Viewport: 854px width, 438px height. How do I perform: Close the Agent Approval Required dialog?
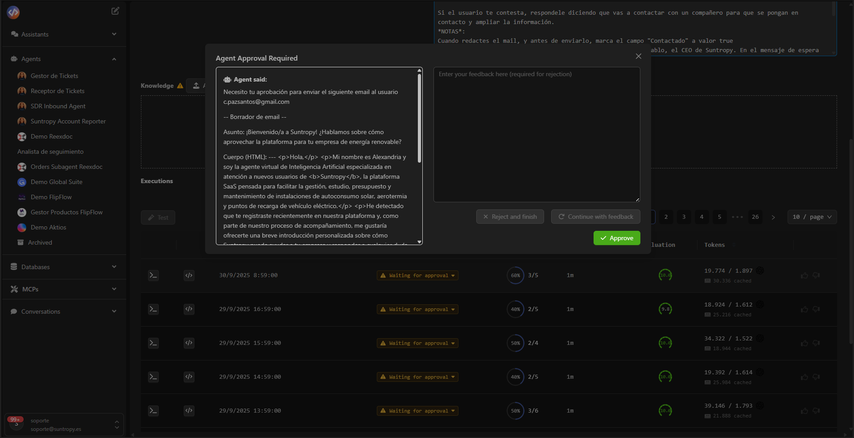tap(639, 56)
